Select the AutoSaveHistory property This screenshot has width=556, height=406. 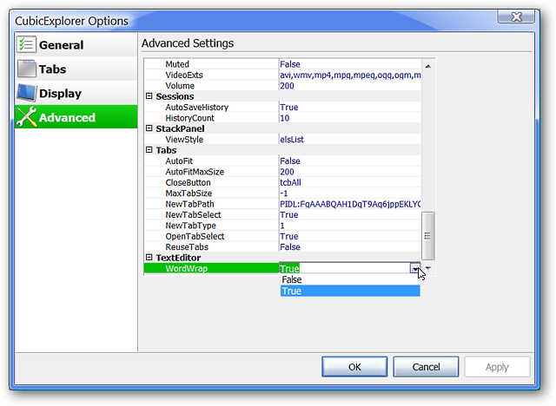[x=197, y=108]
